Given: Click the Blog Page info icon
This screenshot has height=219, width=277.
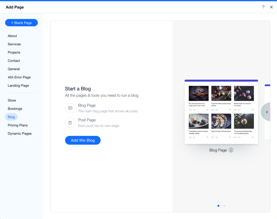Looking at the screenshot, I should click(231, 150).
